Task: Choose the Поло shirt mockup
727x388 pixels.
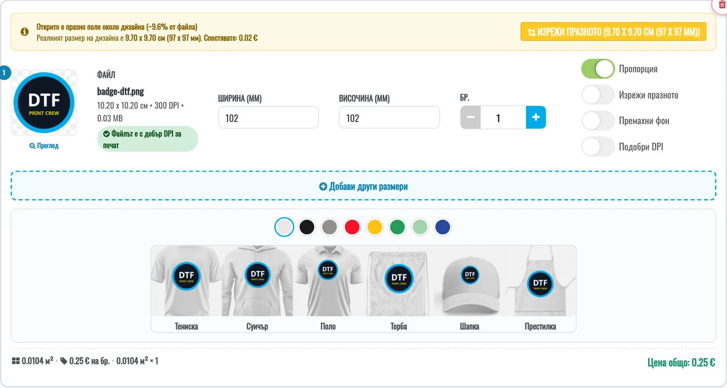Action: coord(328,288)
